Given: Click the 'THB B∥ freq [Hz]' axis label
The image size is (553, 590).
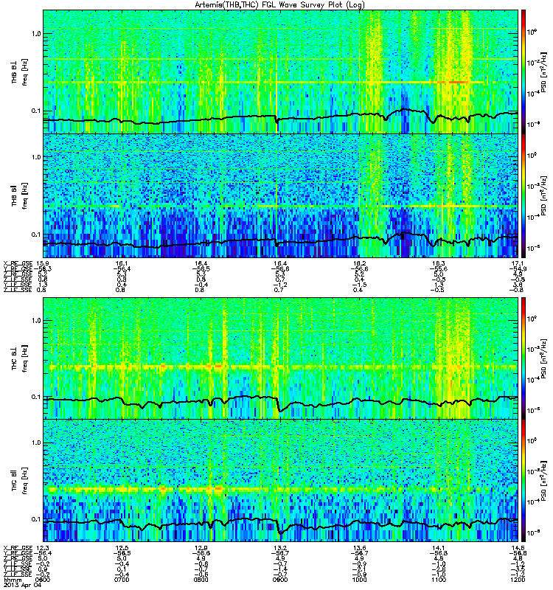Looking at the screenshot, I should [20, 195].
